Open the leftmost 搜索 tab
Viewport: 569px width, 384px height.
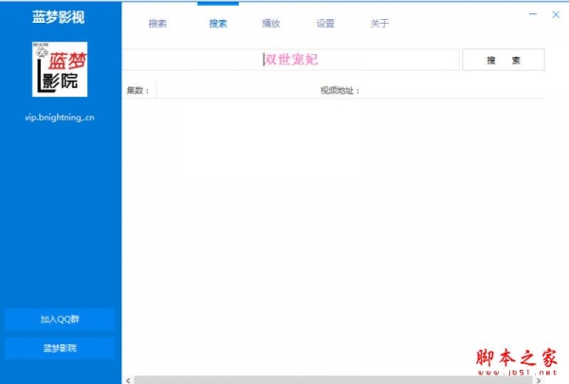point(157,24)
